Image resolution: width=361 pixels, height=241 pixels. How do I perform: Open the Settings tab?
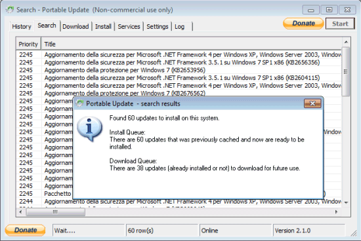(x=158, y=26)
